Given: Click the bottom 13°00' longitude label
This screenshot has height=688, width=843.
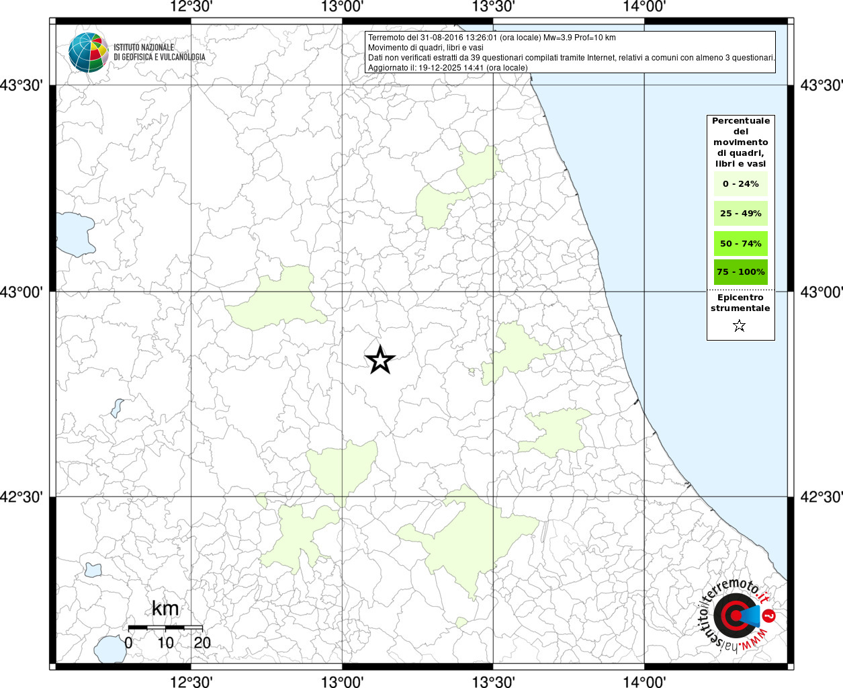Looking at the screenshot, I should [x=343, y=681].
